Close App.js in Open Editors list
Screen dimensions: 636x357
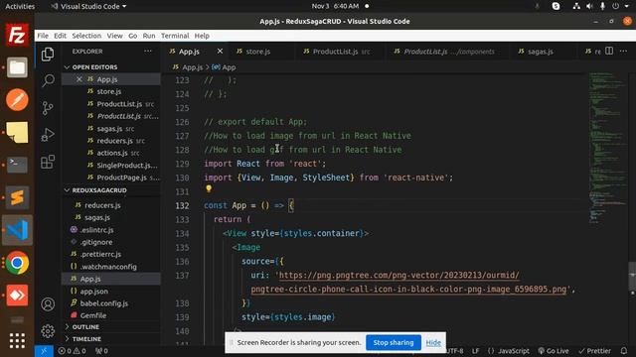[x=79, y=79]
